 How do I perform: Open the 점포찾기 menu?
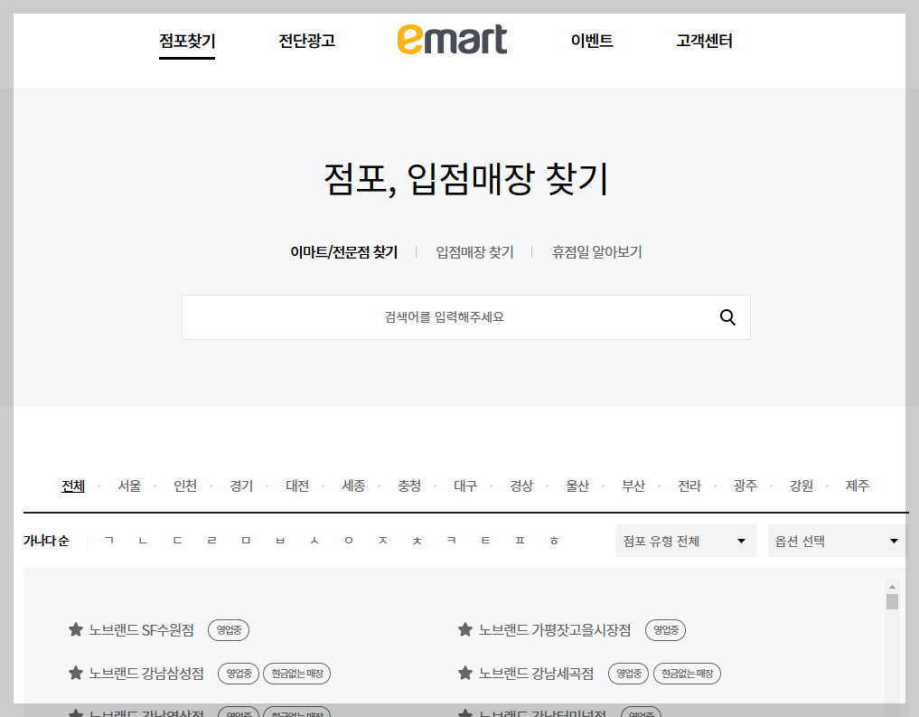(187, 41)
